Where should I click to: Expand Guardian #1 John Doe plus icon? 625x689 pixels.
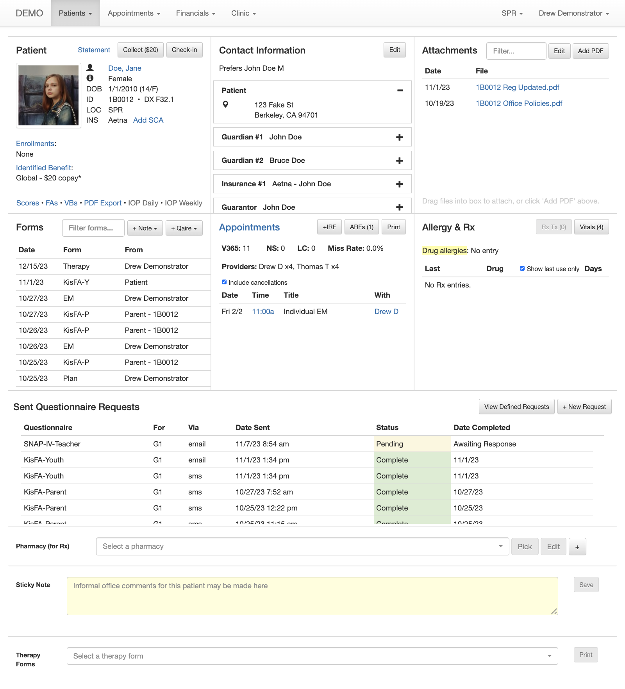[x=399, y=137]
